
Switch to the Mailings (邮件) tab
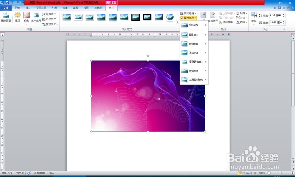point(65,8)
